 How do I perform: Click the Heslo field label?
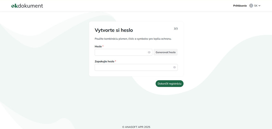[98, 46]
